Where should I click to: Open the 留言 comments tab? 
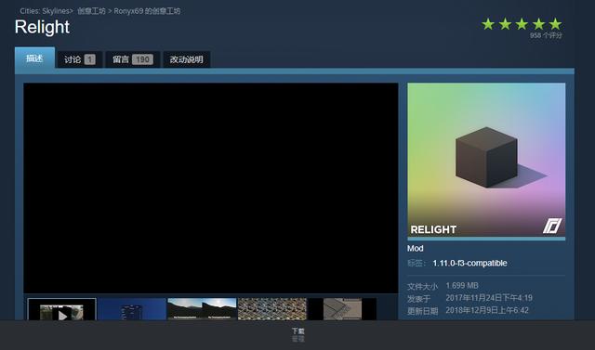tap(133, 59)
